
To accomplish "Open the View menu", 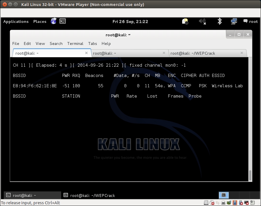I will pyautogui.click(x=40, y=43).
